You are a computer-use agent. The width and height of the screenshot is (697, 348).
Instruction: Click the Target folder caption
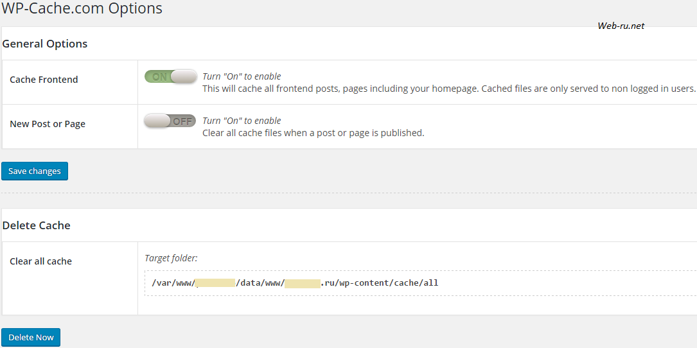tap(171, 257)
